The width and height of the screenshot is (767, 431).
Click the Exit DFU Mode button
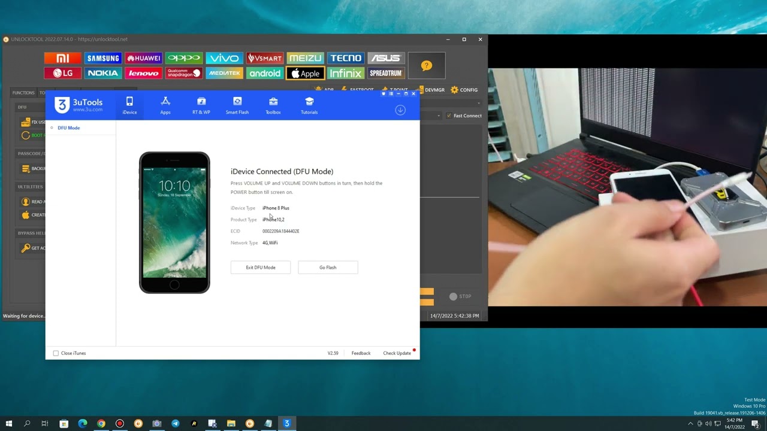(x=261, y=268)
